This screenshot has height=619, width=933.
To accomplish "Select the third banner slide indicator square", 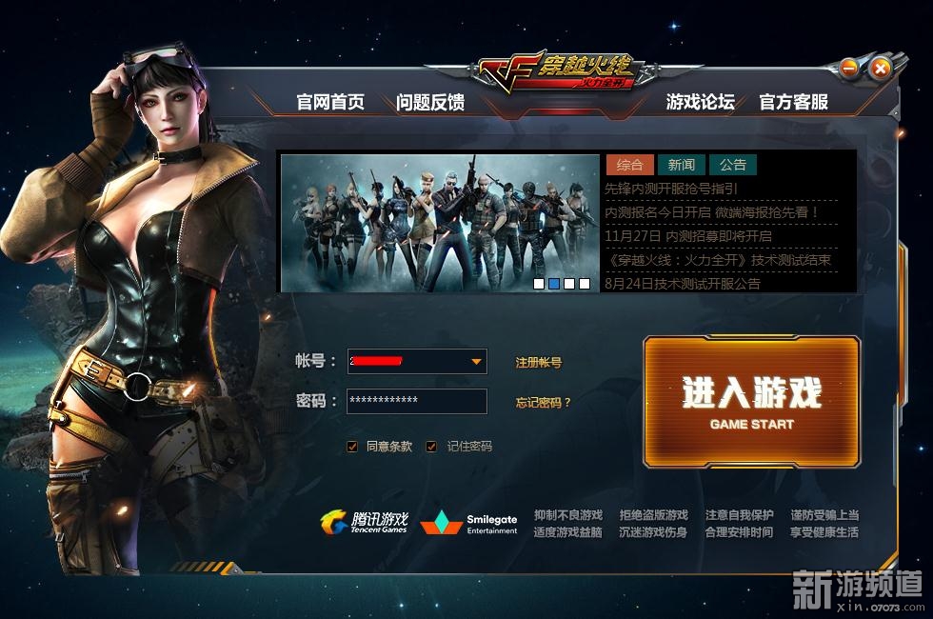I will pos(569,284).
